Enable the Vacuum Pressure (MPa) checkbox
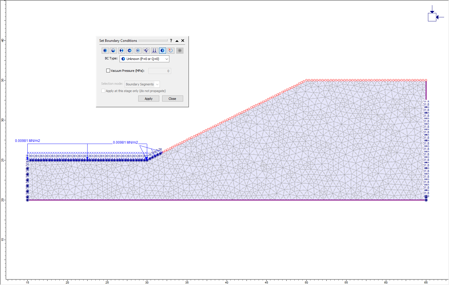 click(108, 71)
